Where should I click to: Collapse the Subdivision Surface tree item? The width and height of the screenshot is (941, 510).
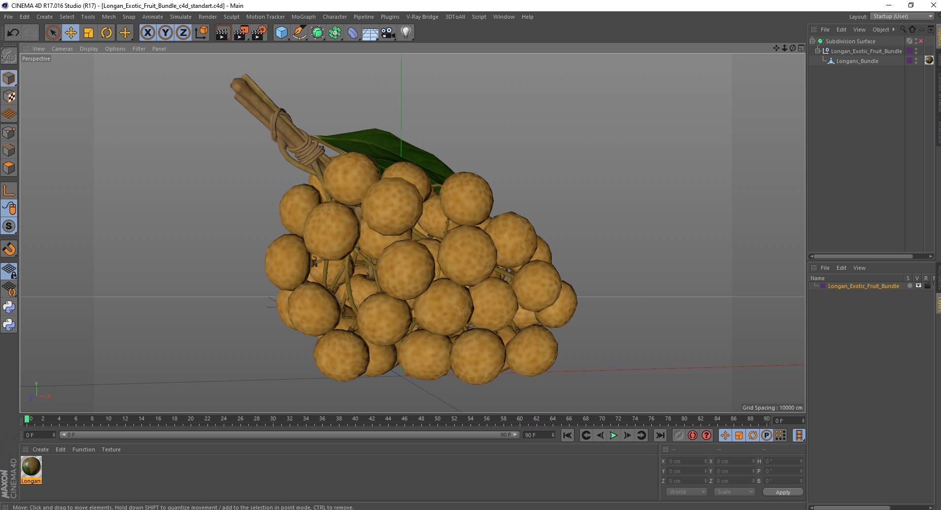(x=812, y=41)
